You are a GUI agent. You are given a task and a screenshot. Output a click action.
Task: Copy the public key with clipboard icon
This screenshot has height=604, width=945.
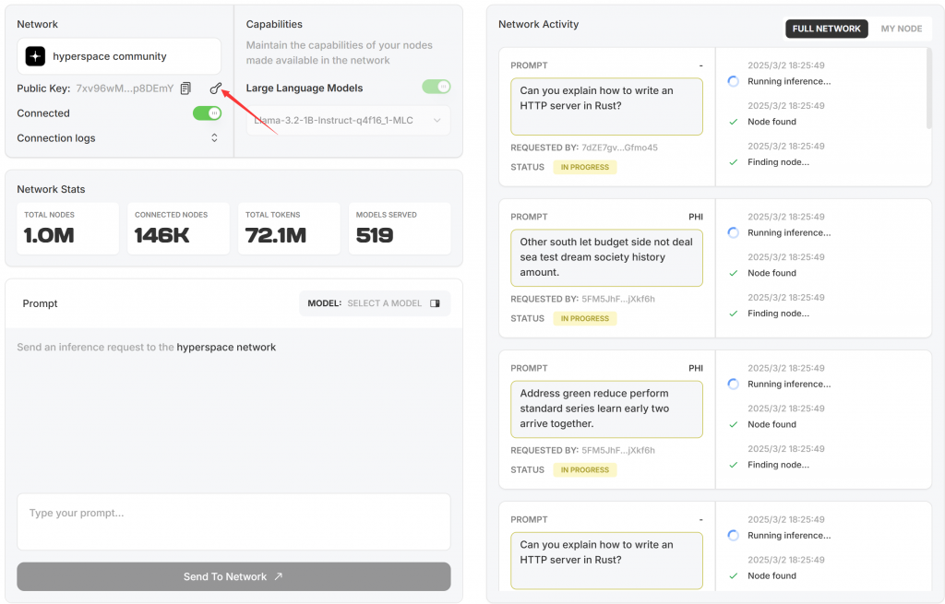coord(185,89)
